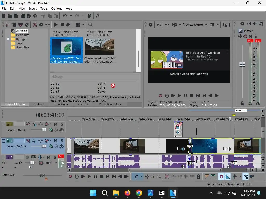Open the Tools menu
This screenshot has width=266, height=199.
(44, 9)
